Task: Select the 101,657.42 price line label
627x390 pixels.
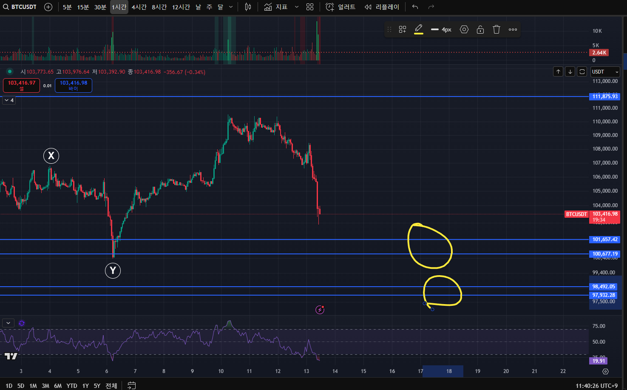Action: (605, 239)
